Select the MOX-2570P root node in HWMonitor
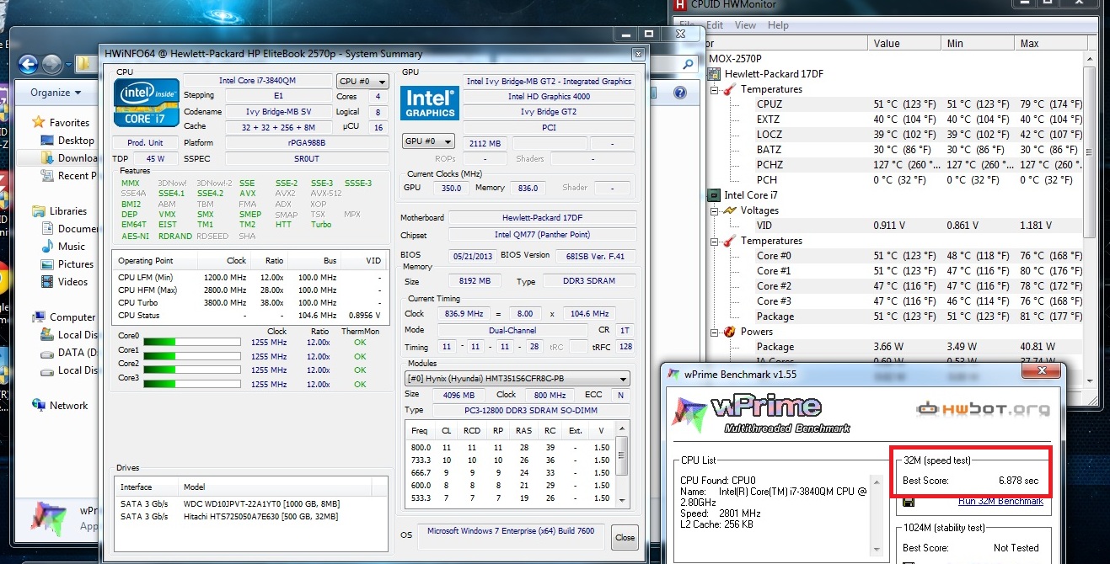Image resolution: width=1110 pixels, height=564 pixels. pyautogui.click(x=735, y=59)
